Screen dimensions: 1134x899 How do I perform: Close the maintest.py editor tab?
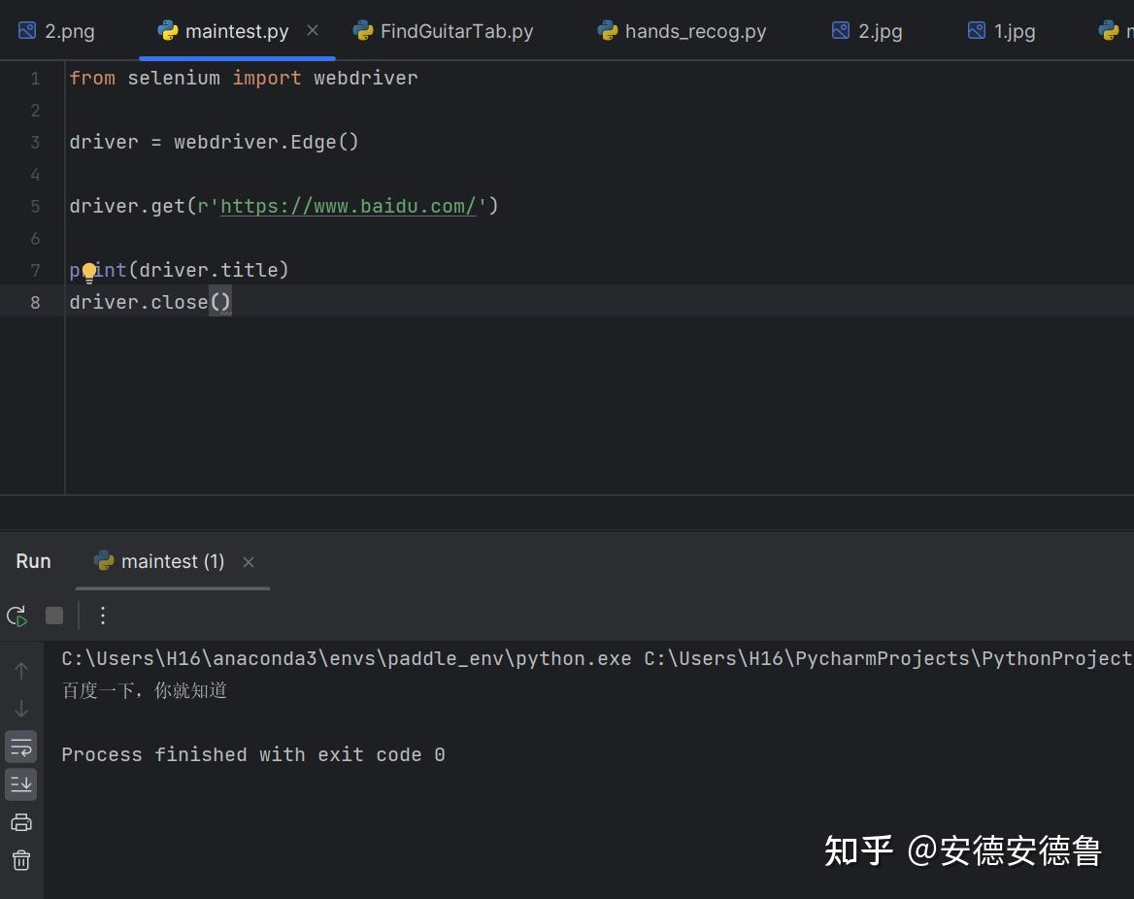(313, 30)
